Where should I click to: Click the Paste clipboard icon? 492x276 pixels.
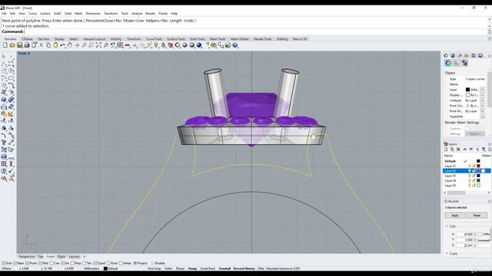coord(55,45)
